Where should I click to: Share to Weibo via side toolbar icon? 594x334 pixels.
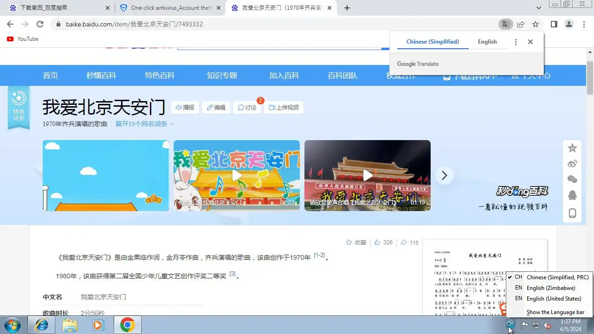[573, 164]
